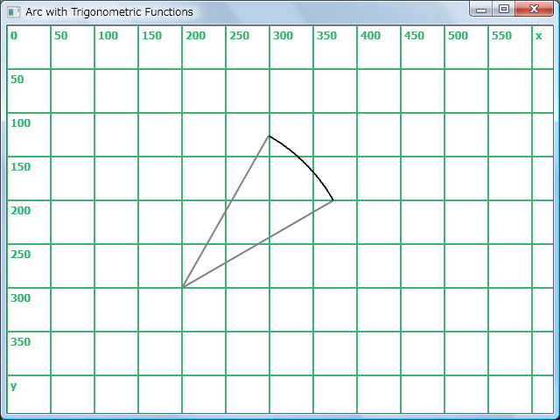This screenshot has width=560, height=420.
Task: Minimize the Arc with Trigonometric Functions window
Action: 481,10
